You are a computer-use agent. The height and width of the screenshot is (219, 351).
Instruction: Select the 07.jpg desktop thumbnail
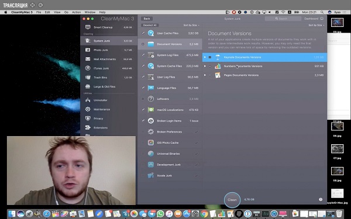337,149
